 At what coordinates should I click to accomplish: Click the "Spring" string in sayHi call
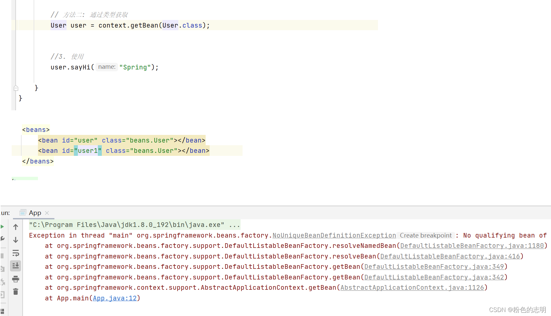click(x=135, y=67)
